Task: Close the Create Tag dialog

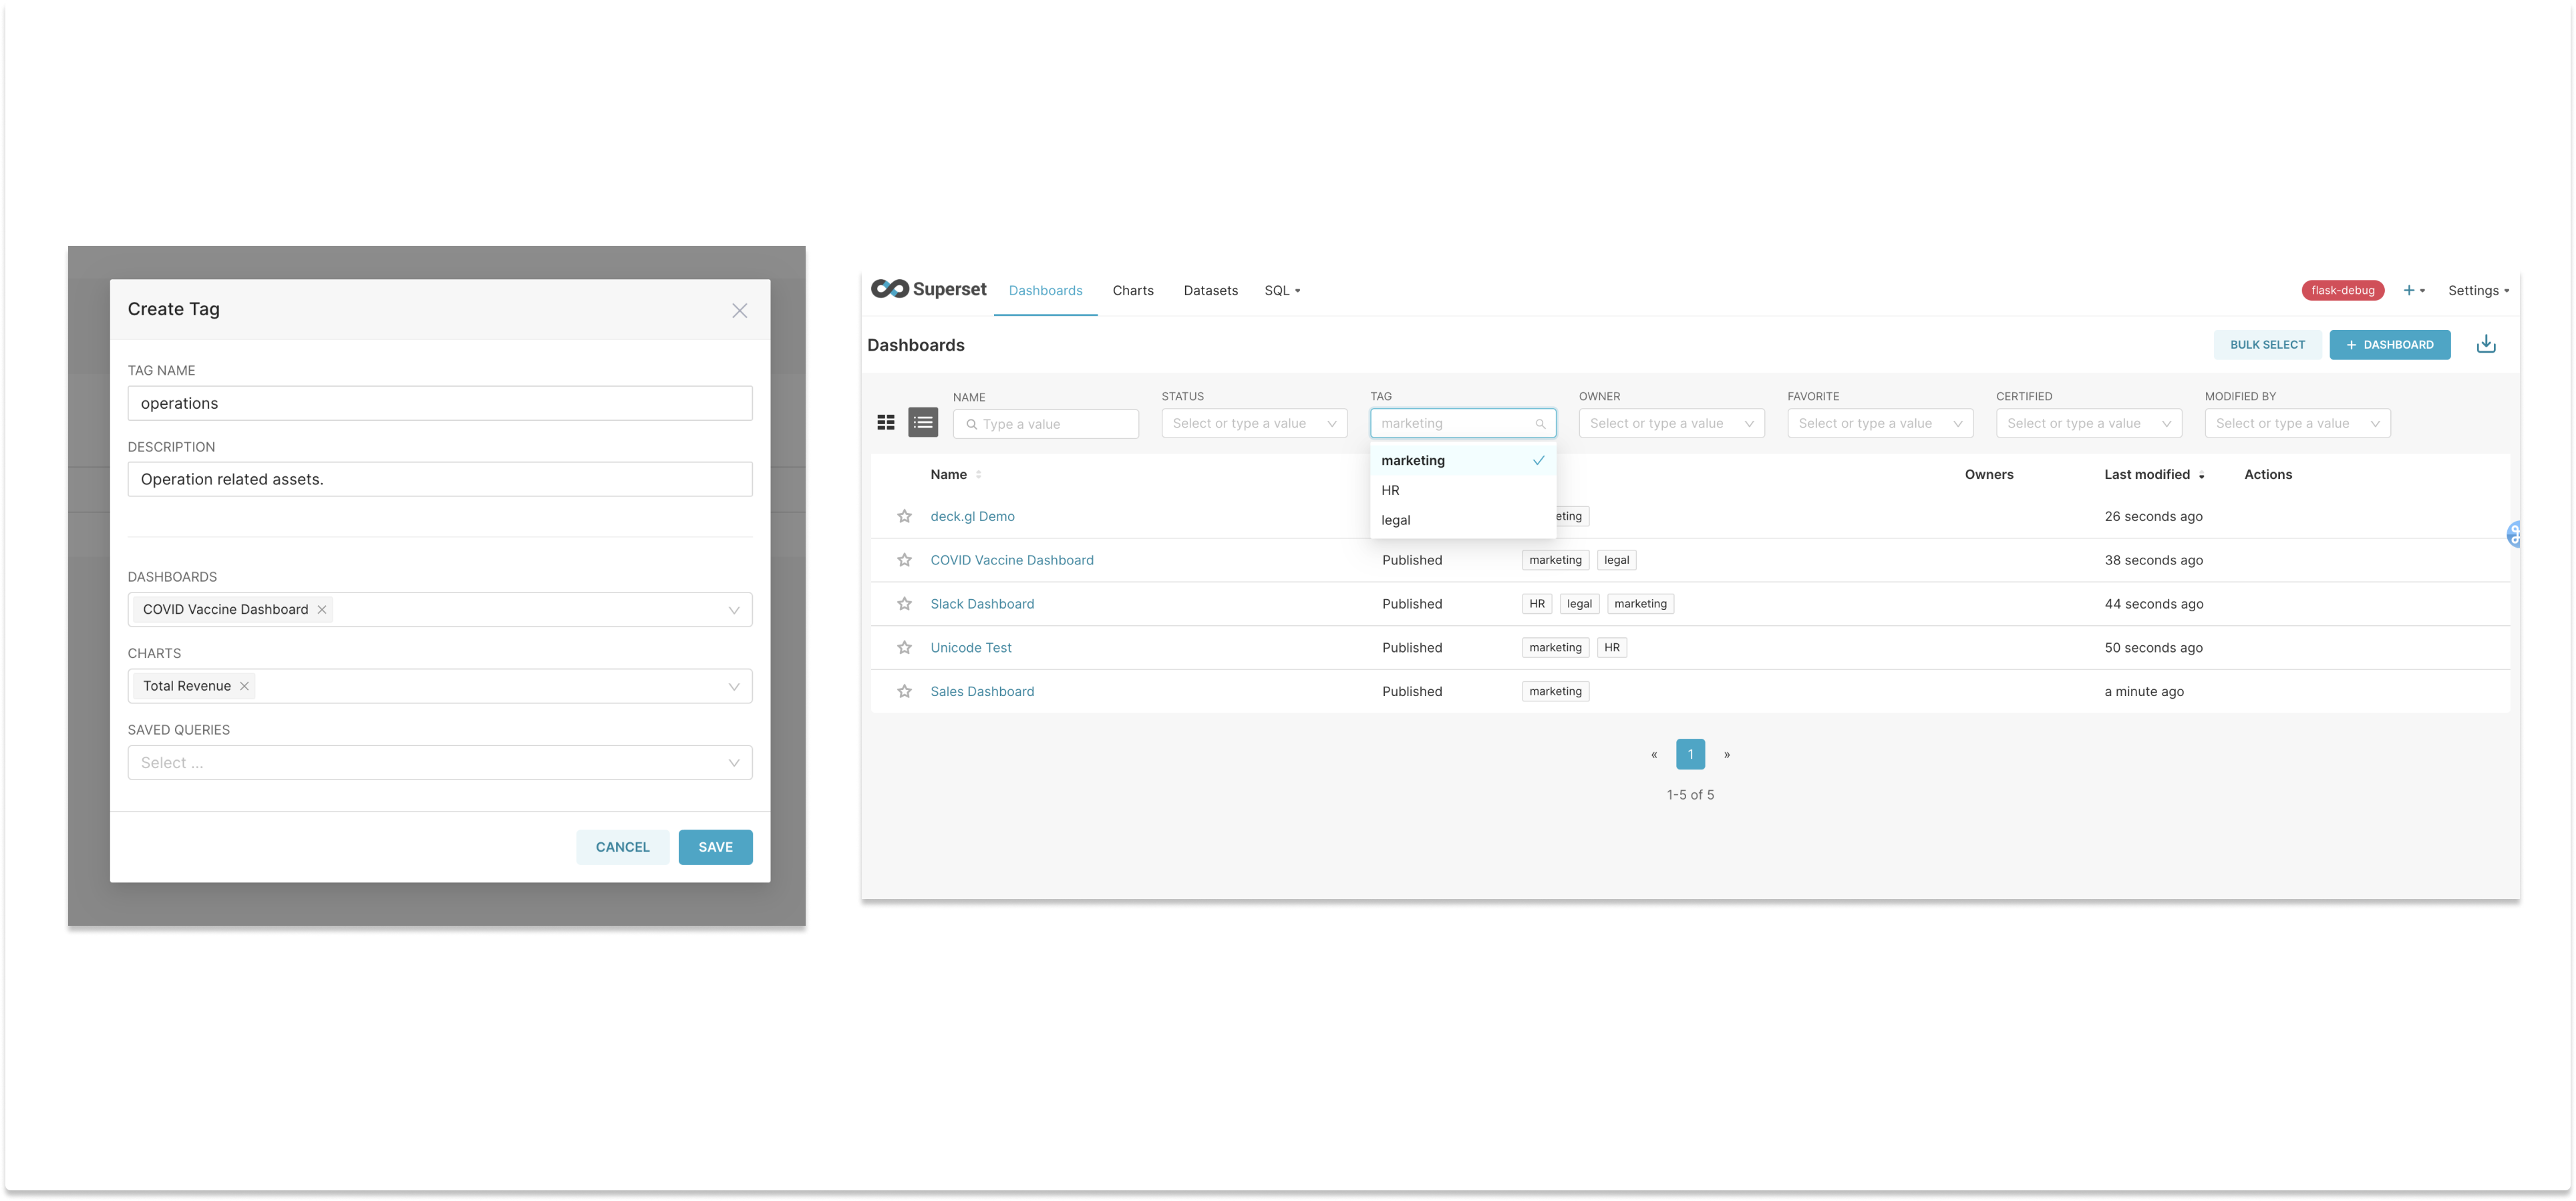Action: 739,311
